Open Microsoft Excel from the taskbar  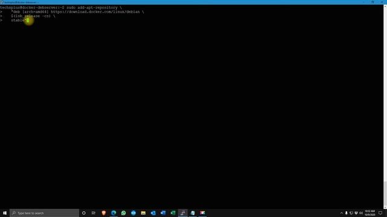(173, 213)
